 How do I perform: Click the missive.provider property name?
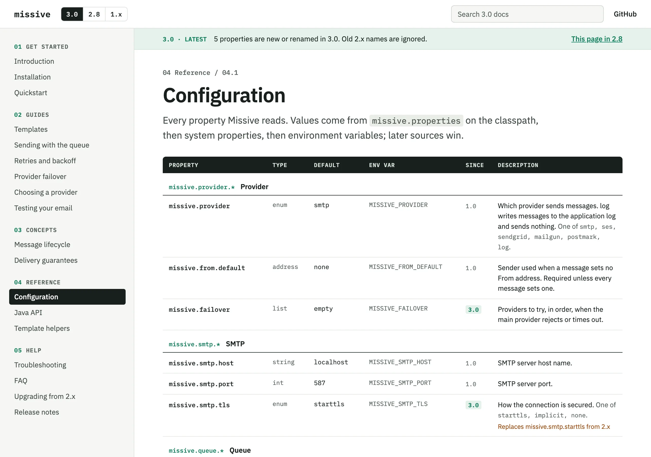[x=199, y=206]
